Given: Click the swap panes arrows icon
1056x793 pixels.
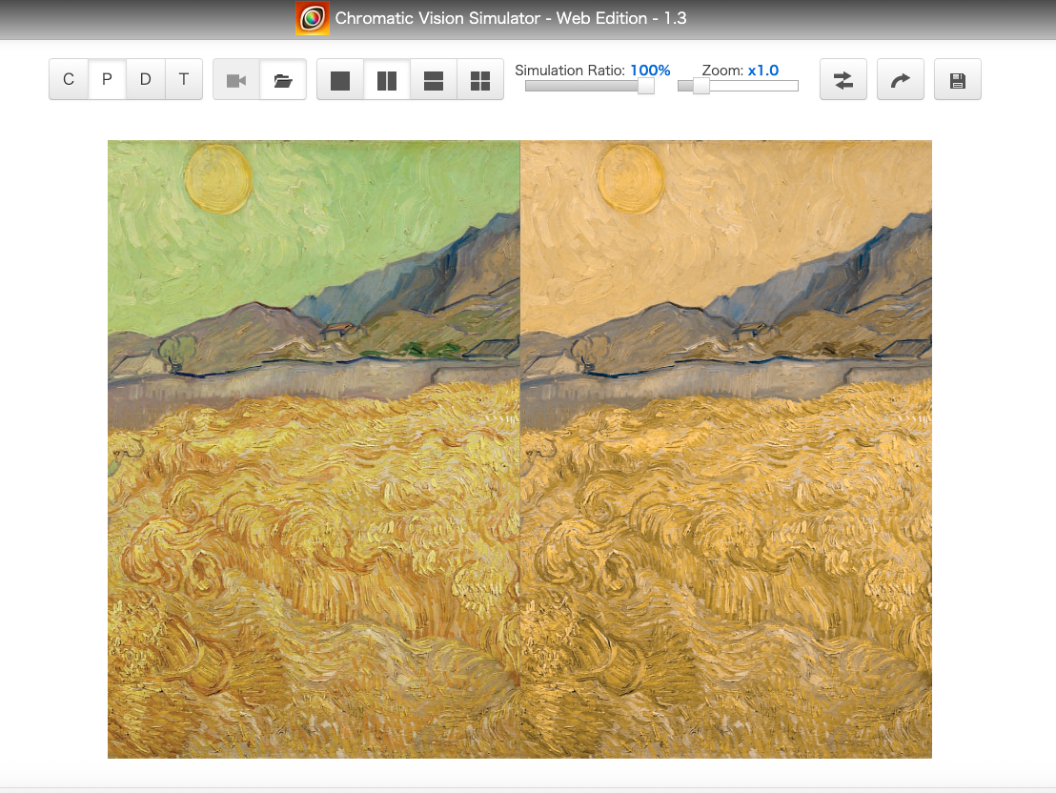Looking at the screenshot, I should [x=843, y=79].
